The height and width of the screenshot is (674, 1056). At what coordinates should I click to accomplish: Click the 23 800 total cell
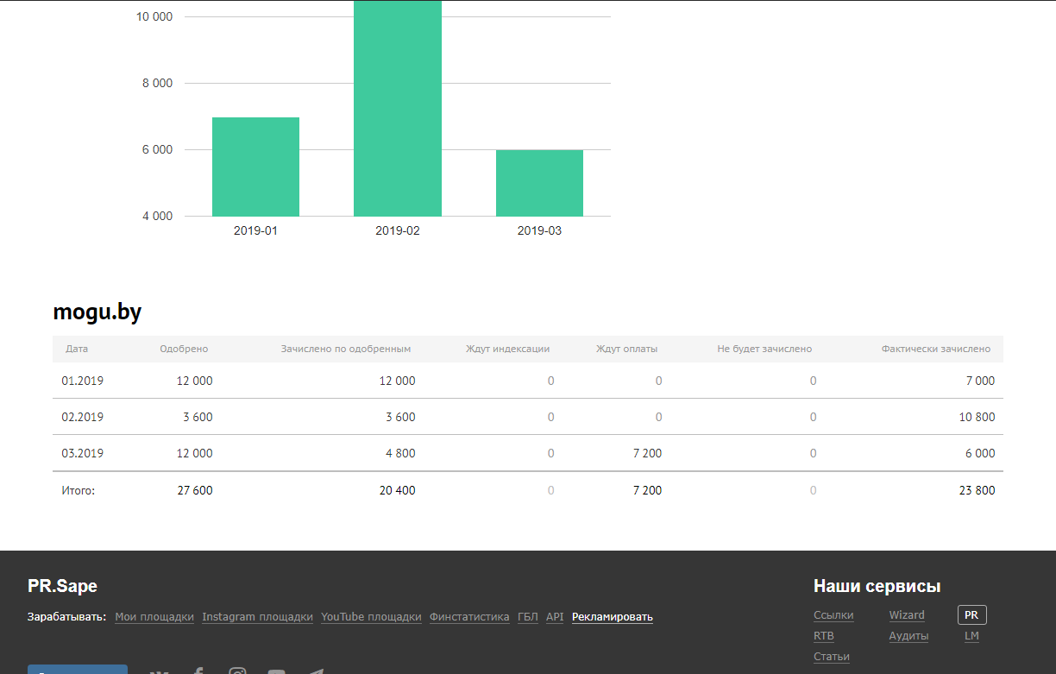click(x=977, y=490)
